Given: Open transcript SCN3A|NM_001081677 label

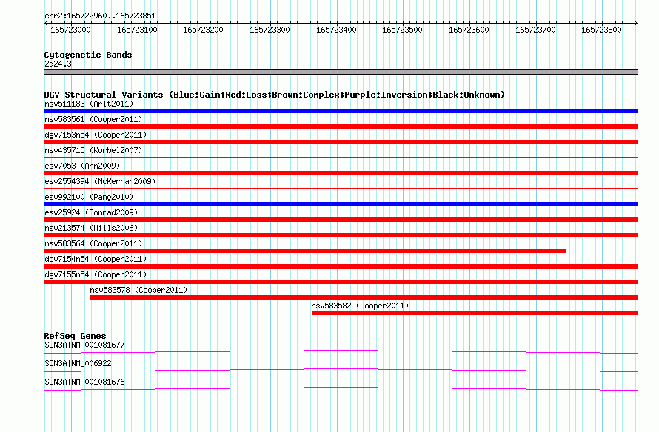Looking at the screenshot, I should coord(84,345).
